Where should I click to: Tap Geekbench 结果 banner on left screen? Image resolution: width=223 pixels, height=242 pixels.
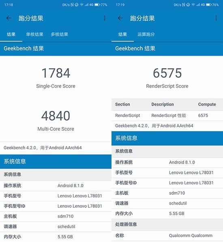click(x=56, y=49)
